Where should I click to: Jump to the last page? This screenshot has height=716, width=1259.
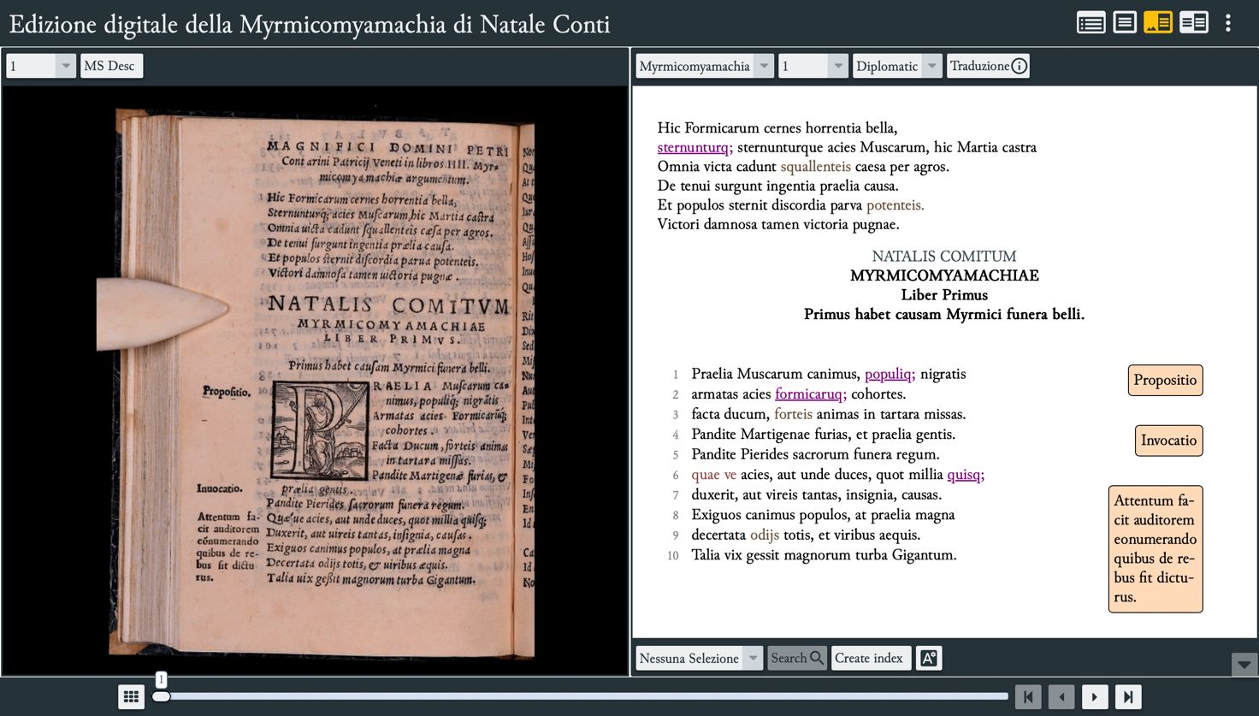[x=1128, y=697]
